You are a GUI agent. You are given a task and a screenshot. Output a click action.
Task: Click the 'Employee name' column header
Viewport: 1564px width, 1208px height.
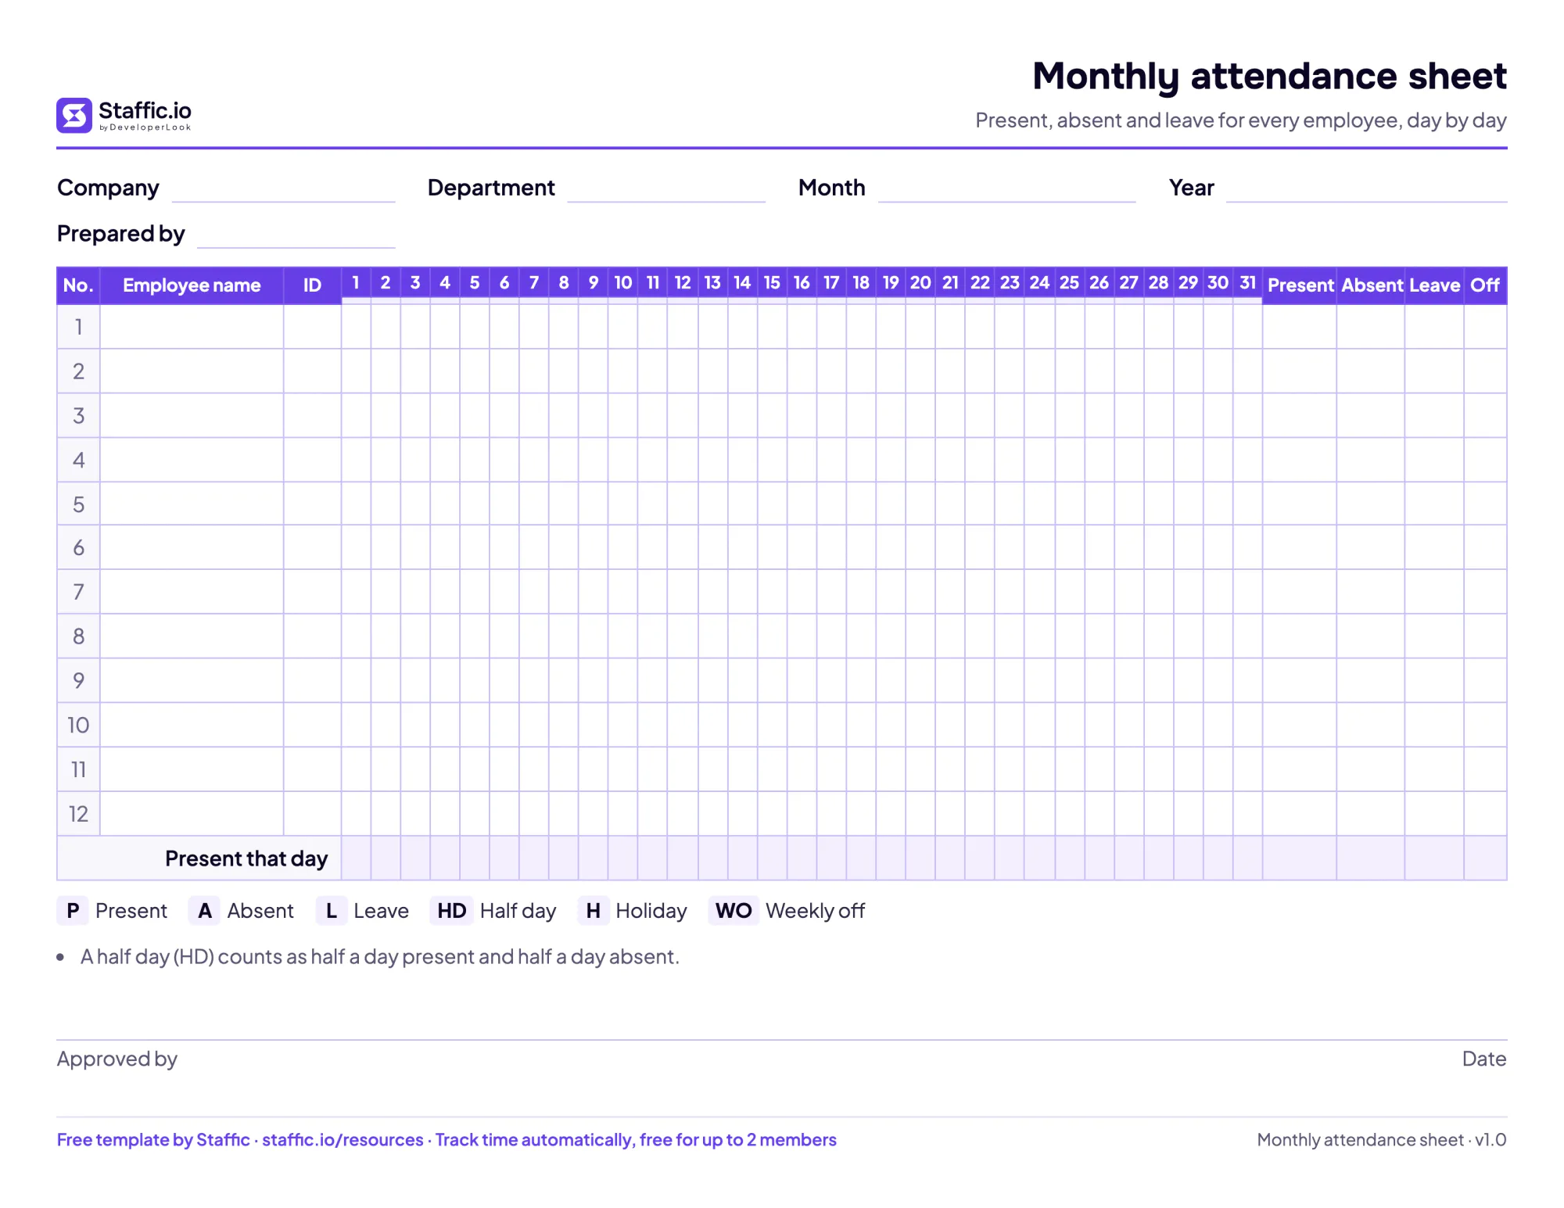click(x=192, y=285)
